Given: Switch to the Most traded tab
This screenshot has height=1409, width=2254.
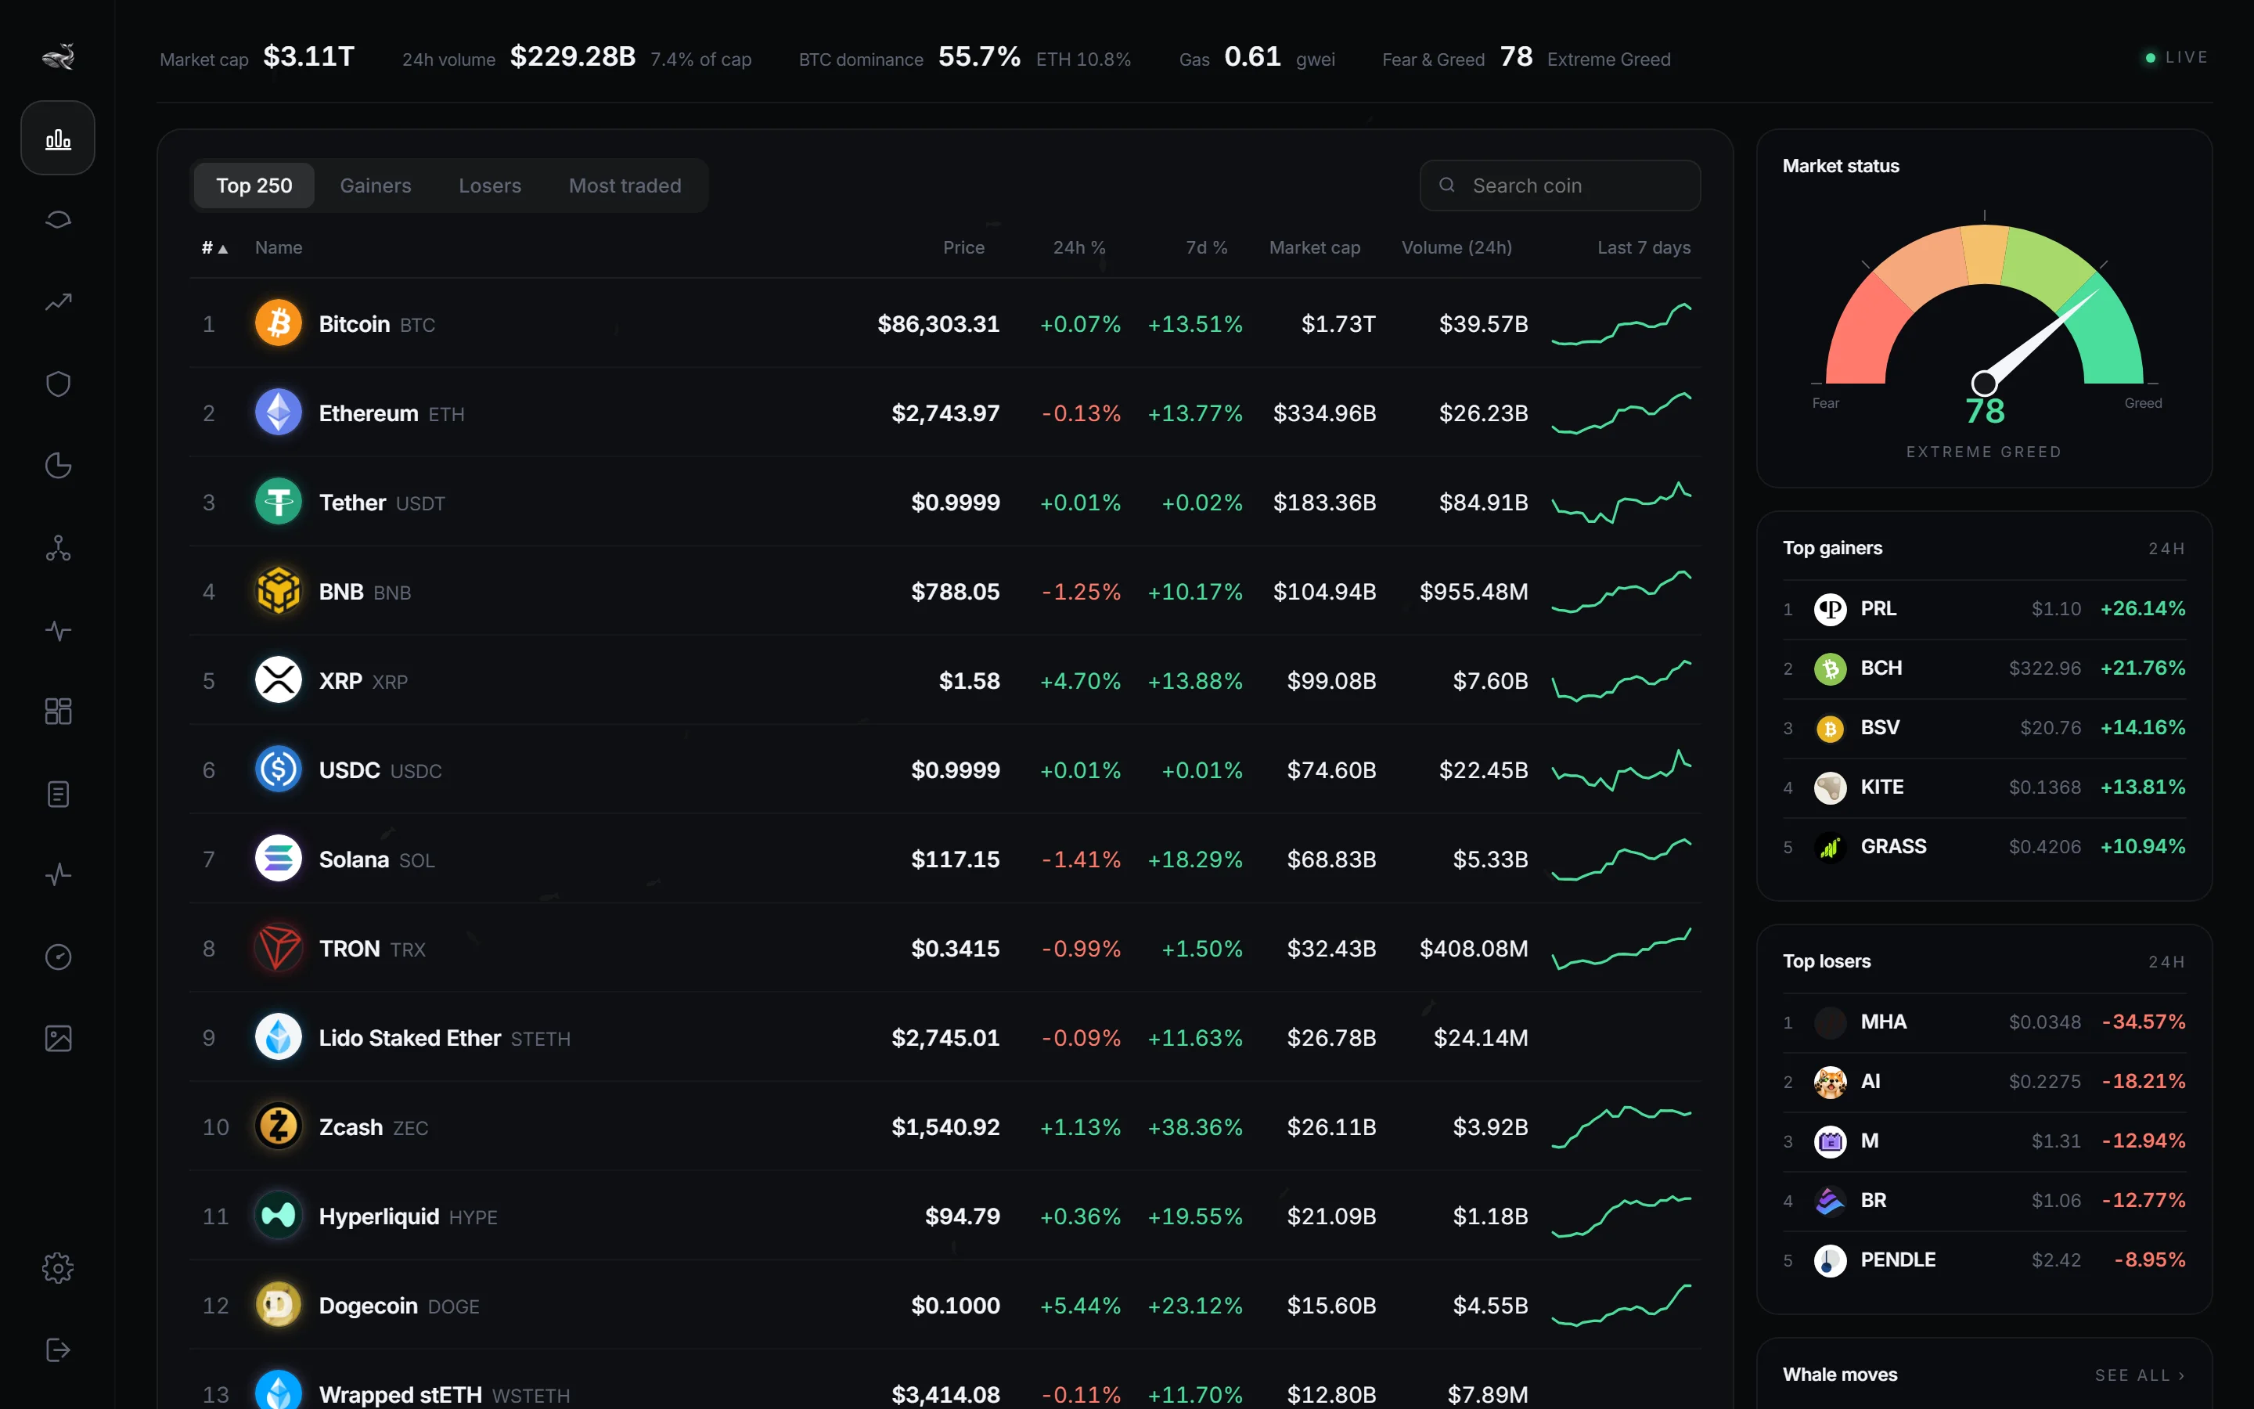Looking at the screenshot, I should pos(625,186).
